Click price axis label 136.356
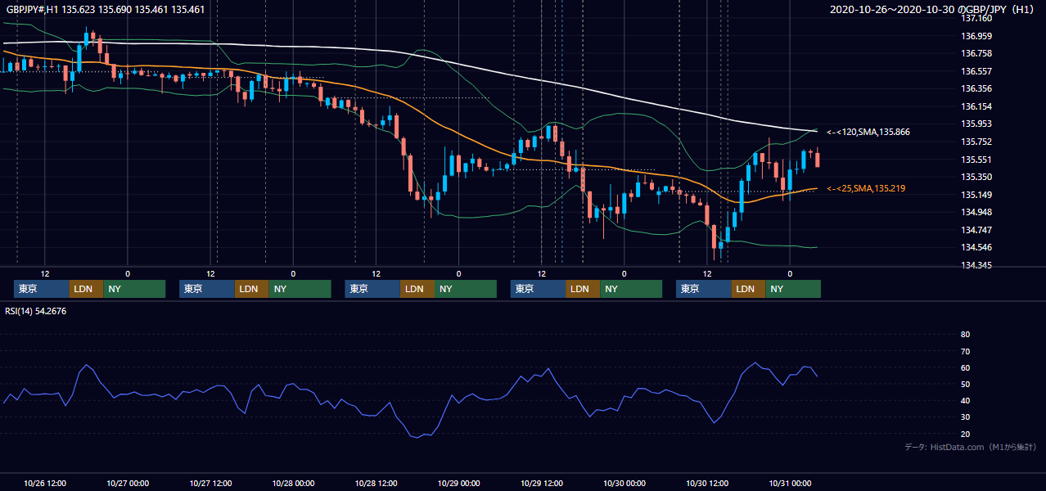 coord(976,88)
